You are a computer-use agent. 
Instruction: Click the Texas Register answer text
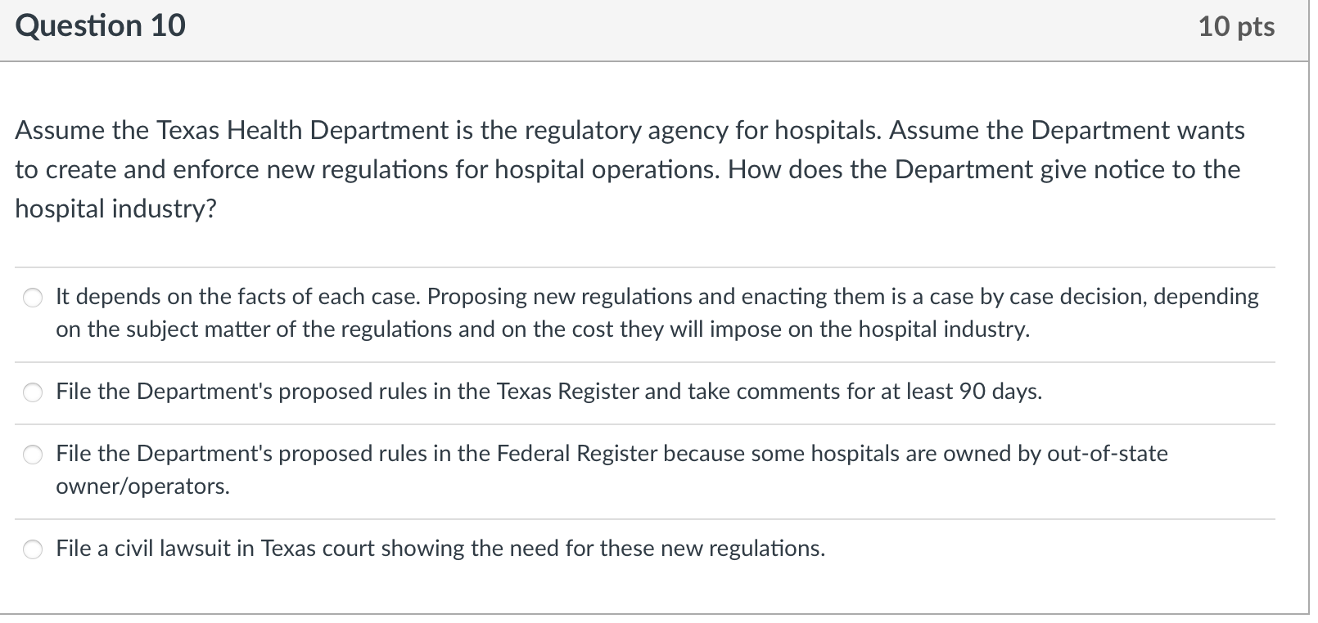point(547,392)
